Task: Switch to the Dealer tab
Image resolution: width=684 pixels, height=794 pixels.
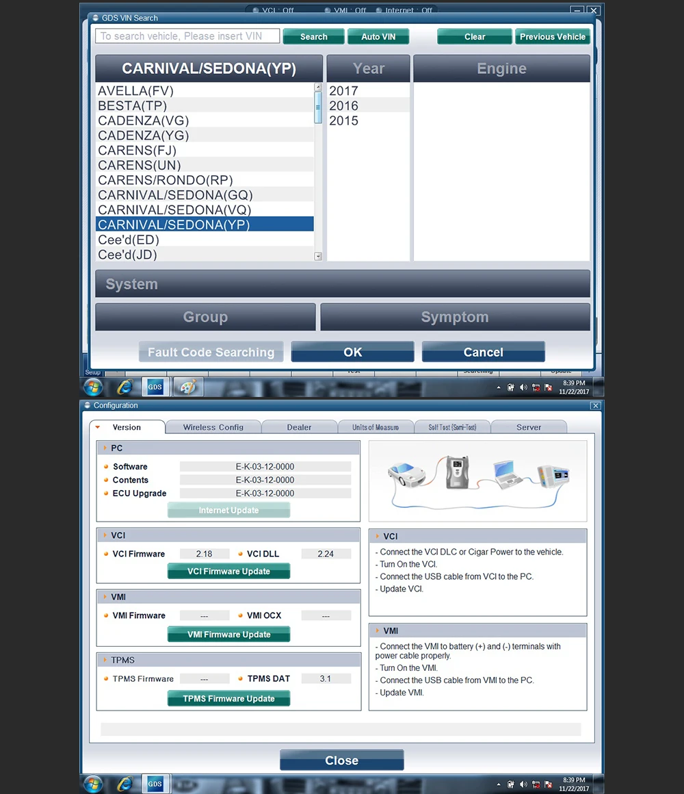Action: (x=299, y=427)
